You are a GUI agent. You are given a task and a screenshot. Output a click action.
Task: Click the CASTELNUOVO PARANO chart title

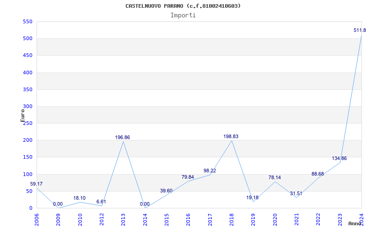pos(183,6)
